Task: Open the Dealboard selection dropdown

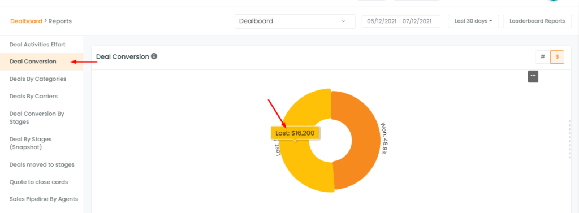Action: (x=295, y=21)
